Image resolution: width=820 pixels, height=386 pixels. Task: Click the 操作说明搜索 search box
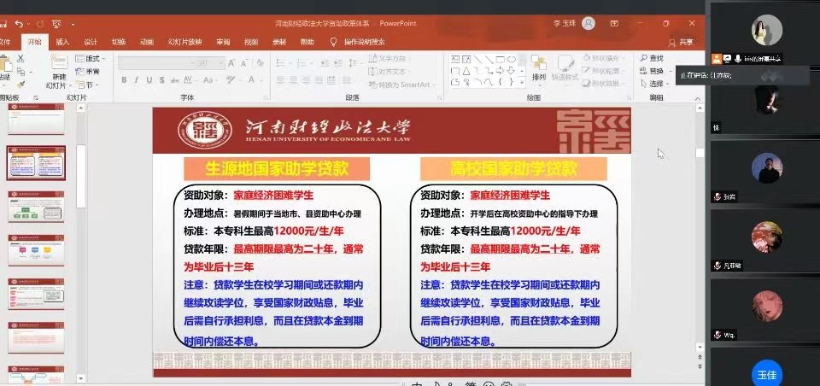click(x=358, y=43)
